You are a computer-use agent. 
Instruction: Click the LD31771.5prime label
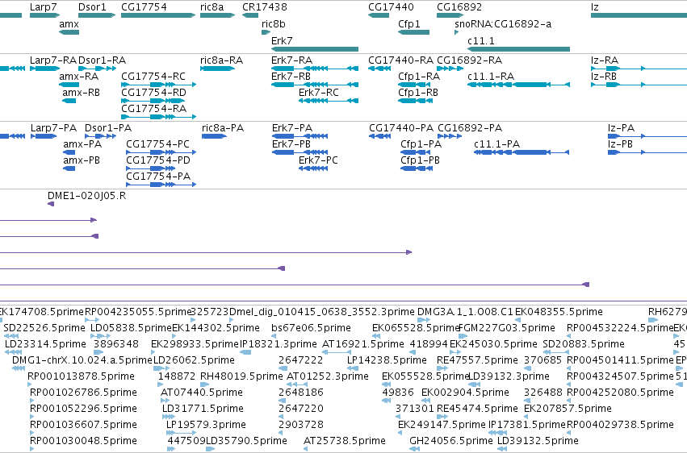click(x=203, y=409)
